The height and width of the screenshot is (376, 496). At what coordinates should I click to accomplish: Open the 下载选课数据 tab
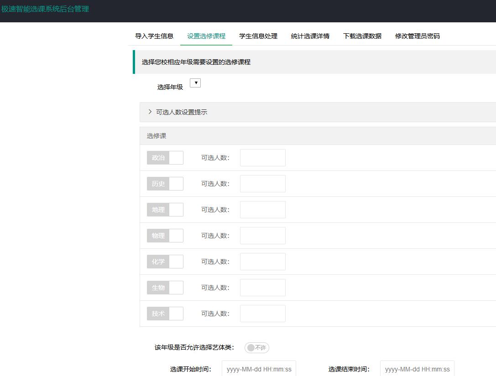pyautogui.click(x=362, y=36)
